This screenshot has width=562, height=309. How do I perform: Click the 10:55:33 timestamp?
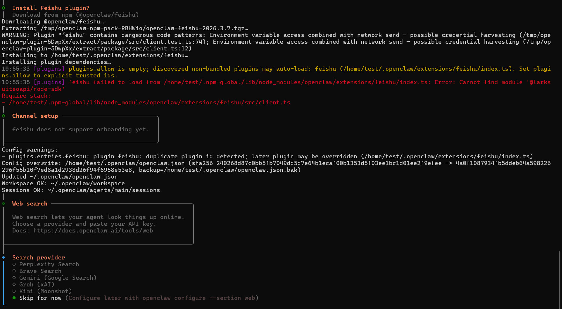(x=16, y=69)
